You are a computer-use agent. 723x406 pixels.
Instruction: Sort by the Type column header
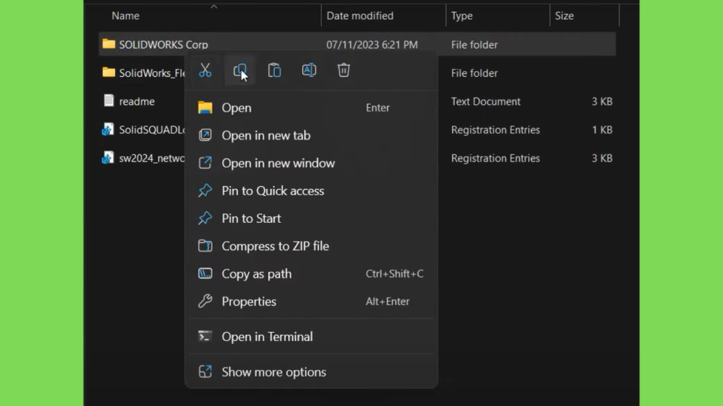(462, 16)
